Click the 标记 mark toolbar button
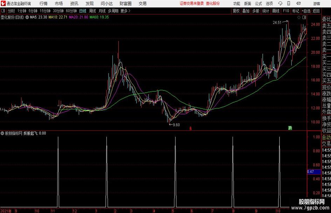 [x=296, y=11]
